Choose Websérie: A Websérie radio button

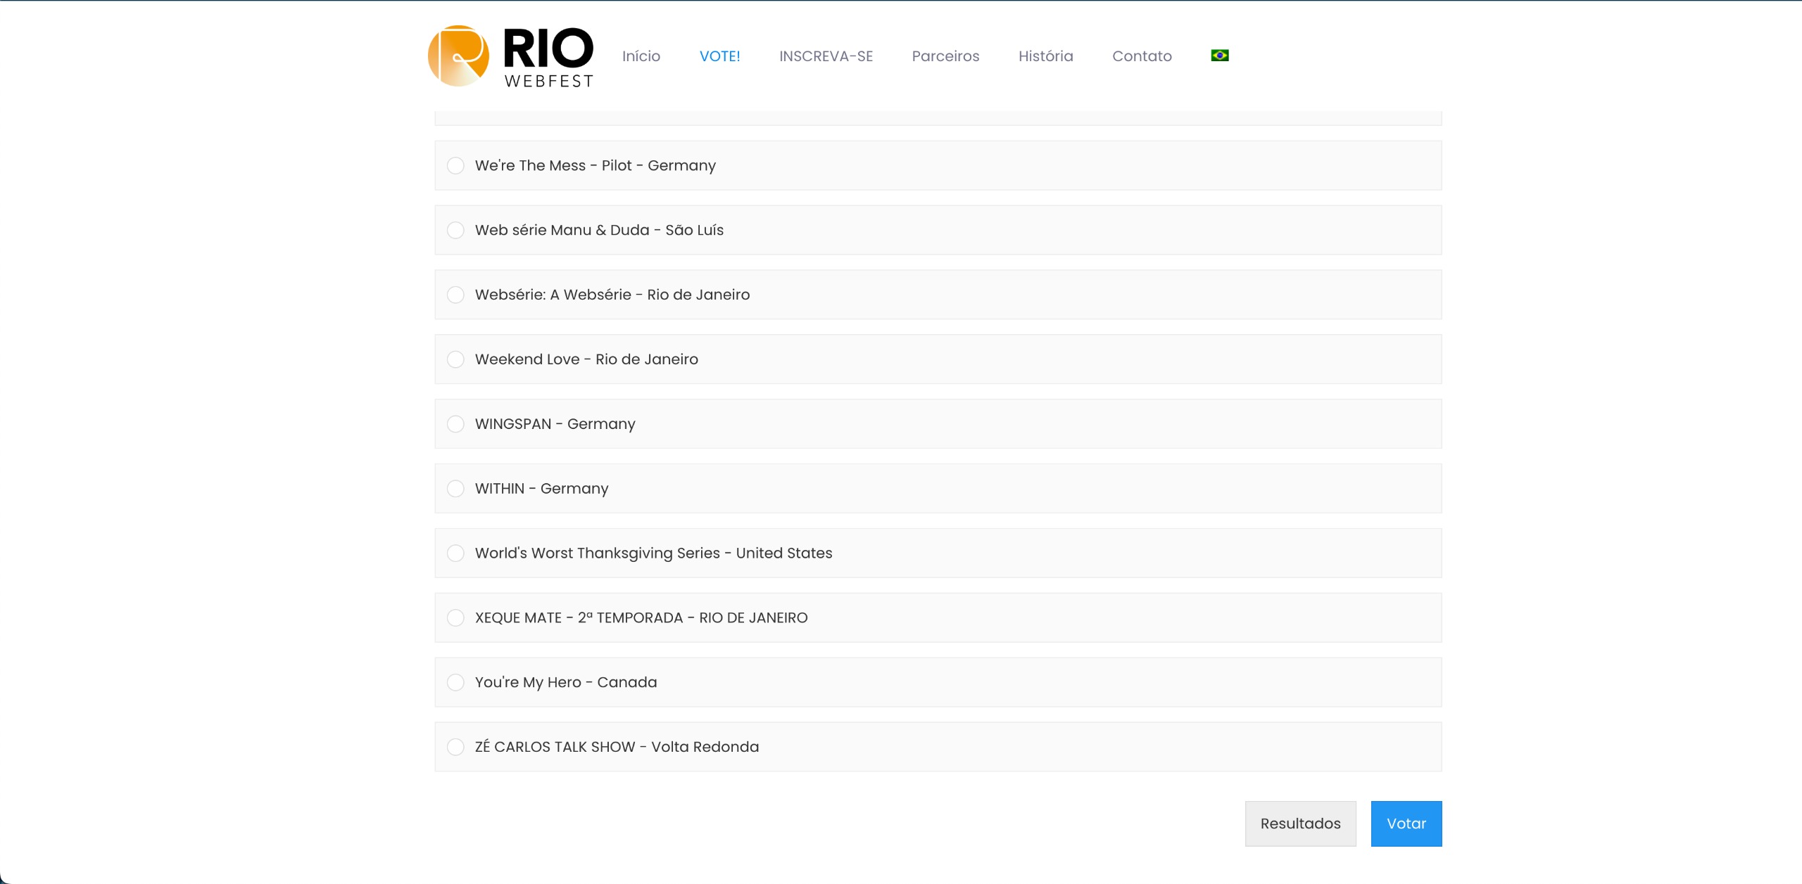pos(456,295)
